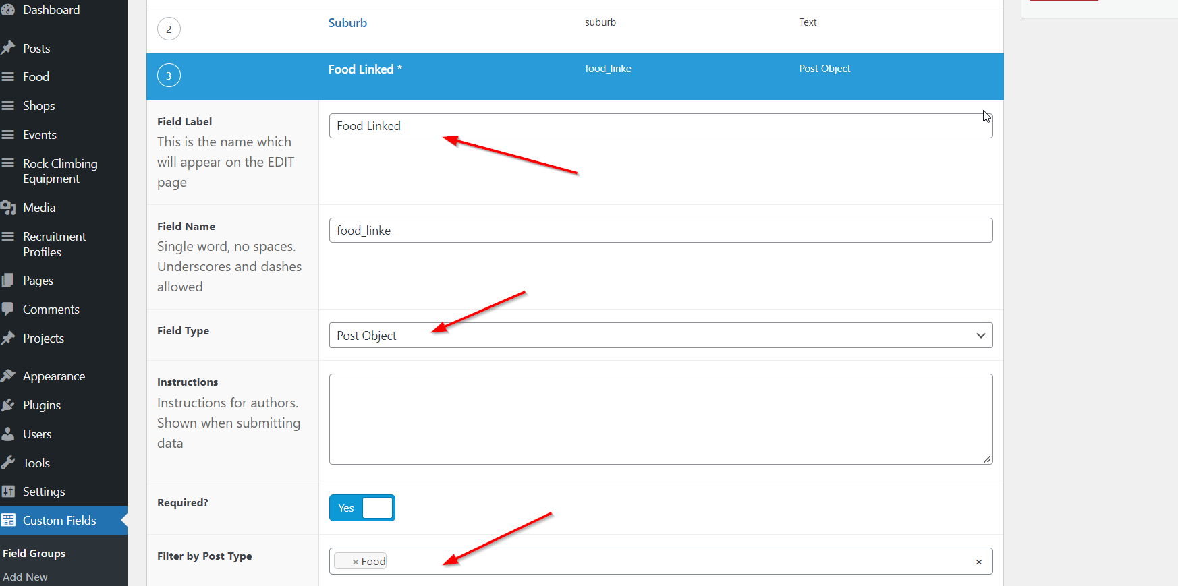Click the Media icon in sidebar
This screenshot has height=586, width=1178.
8,208
